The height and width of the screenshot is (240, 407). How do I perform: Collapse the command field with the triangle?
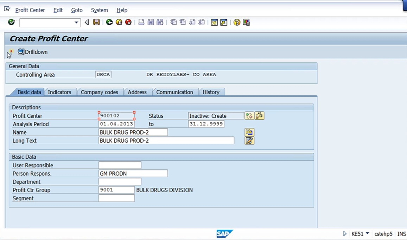tap(87, 22)
